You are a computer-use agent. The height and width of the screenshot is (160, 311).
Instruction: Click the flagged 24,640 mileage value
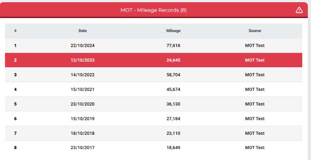173,60
